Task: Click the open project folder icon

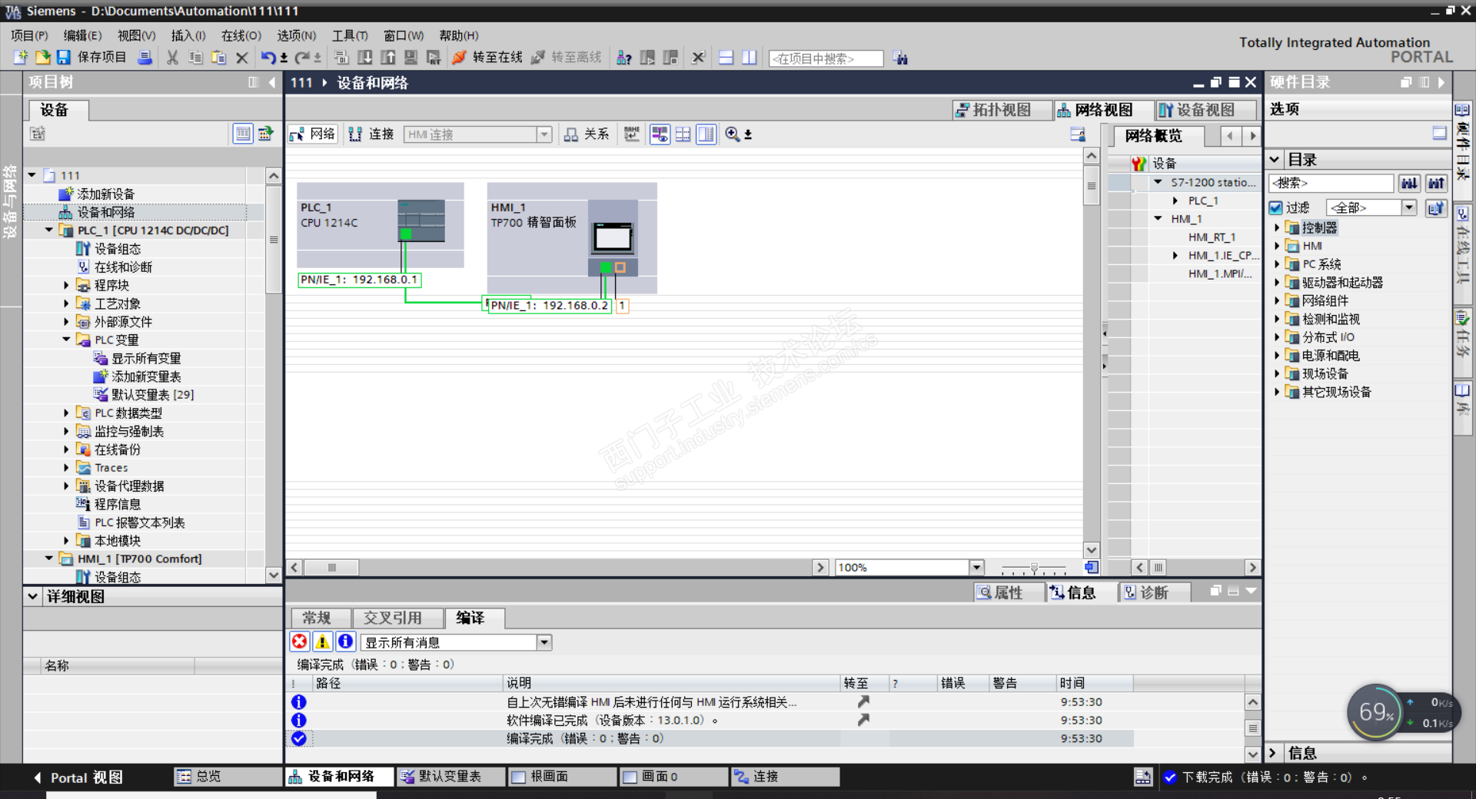Action: click(42, 58)
